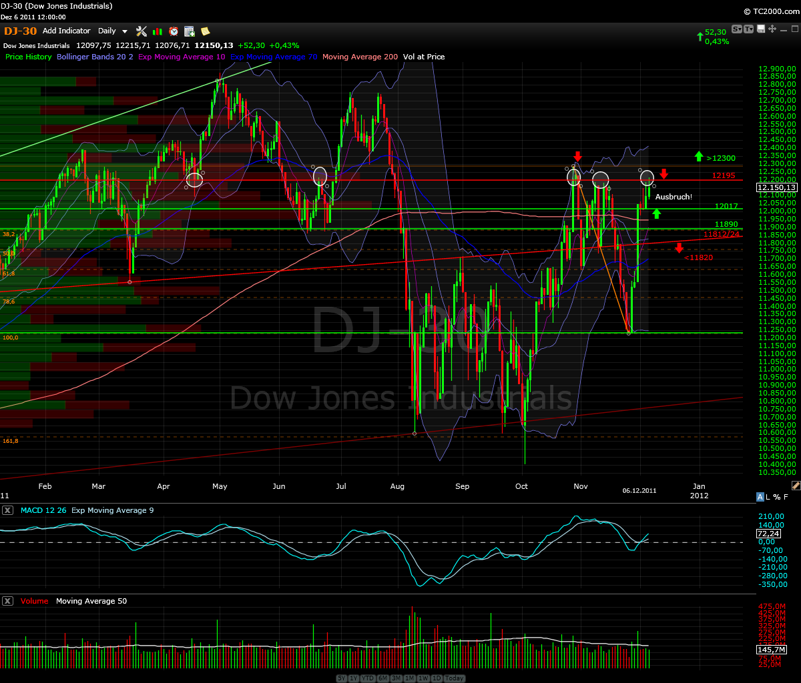Select the move/pan crosshair icon
This screenshot has height=683, width=801.
click(772, 29)
